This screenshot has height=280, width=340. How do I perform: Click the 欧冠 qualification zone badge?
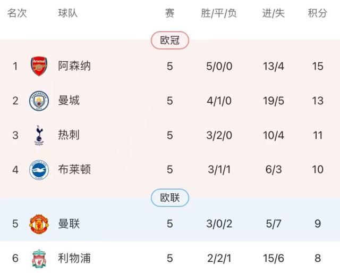(170, 40)
